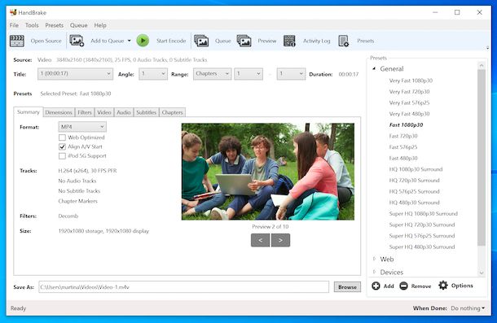
Task: Select the Super HQ 1080p30 Surround preset
Action: point(423,213)
